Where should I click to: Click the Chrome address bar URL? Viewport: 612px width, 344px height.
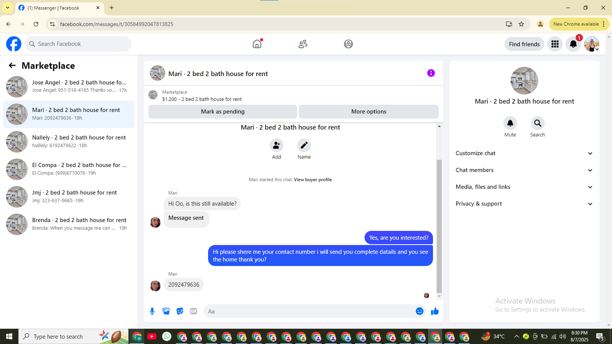(x=116, y=24)
